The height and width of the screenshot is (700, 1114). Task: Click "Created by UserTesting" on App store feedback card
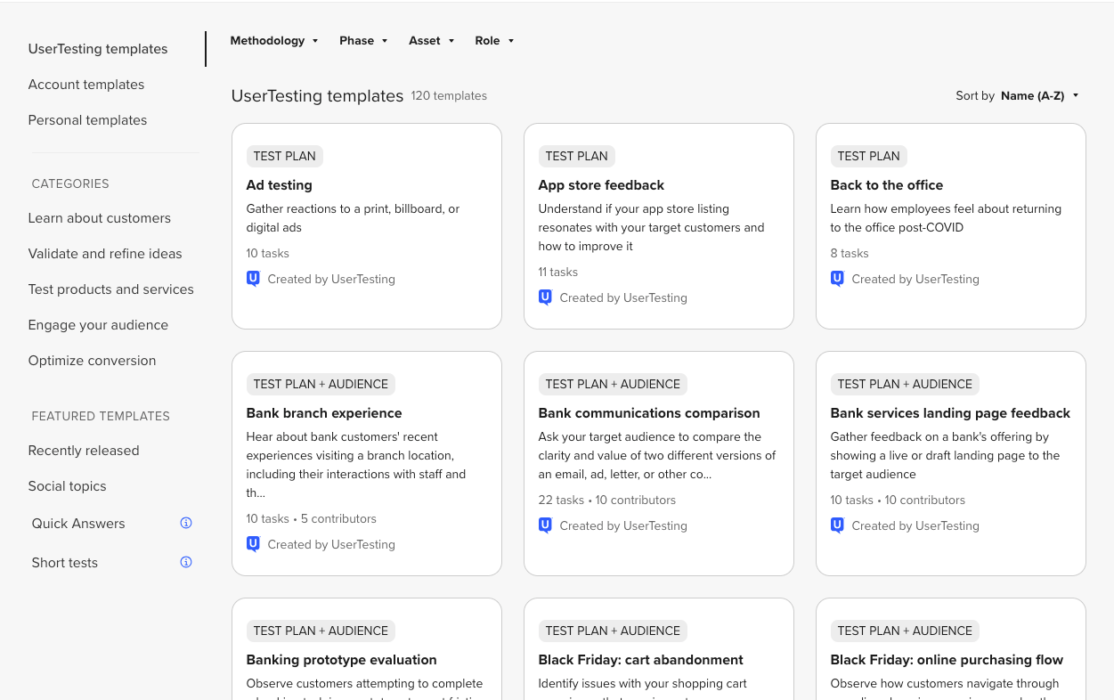pos(623,297)
